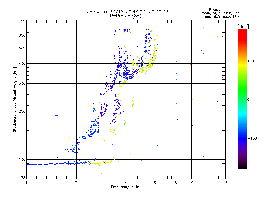Image resolution: width=265 pixels, height=199 pixels.
Task: Click the x-axis '10' MHz tick label
Action: [x=191, y=183]
